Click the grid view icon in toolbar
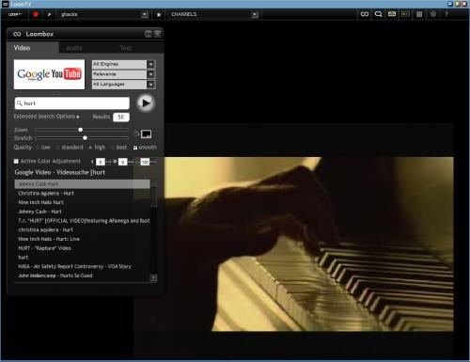The width and height of the screenshot is (470, 362). pos(419,14)
